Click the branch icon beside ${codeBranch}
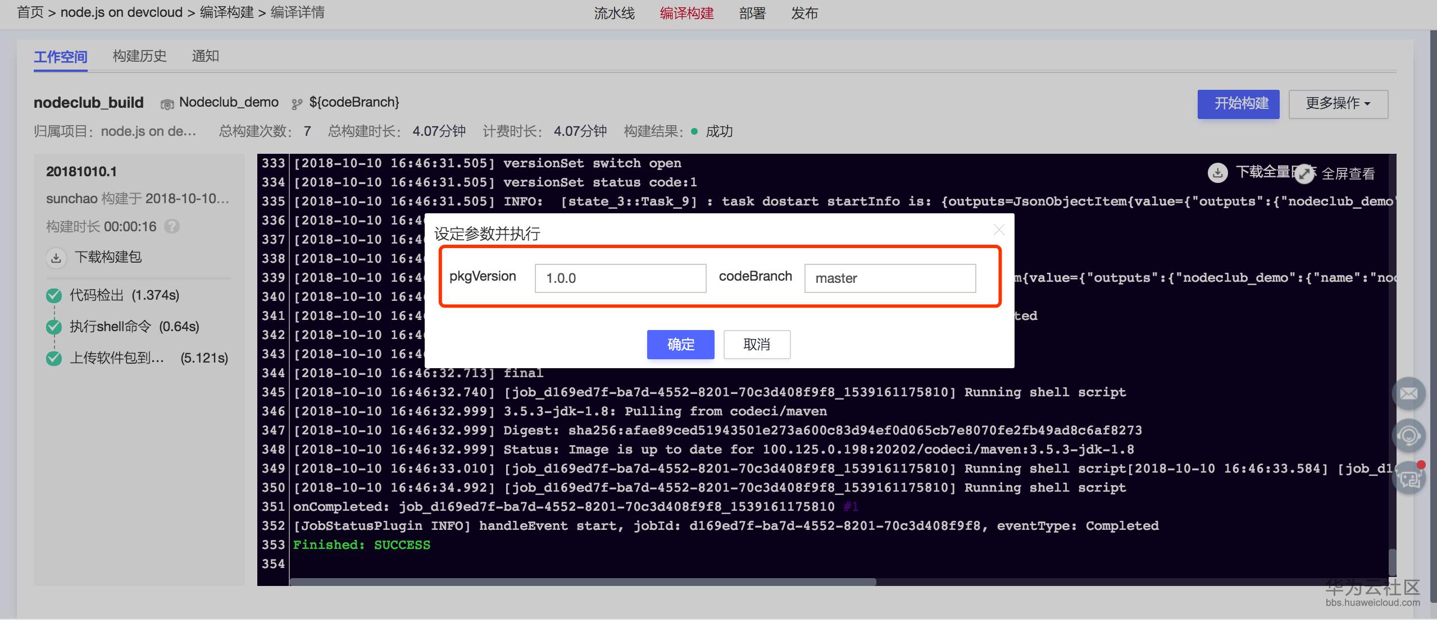 297,104
